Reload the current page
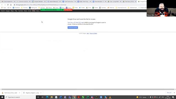The height and width of the screenshot is (99, 176). click(8, 5)
